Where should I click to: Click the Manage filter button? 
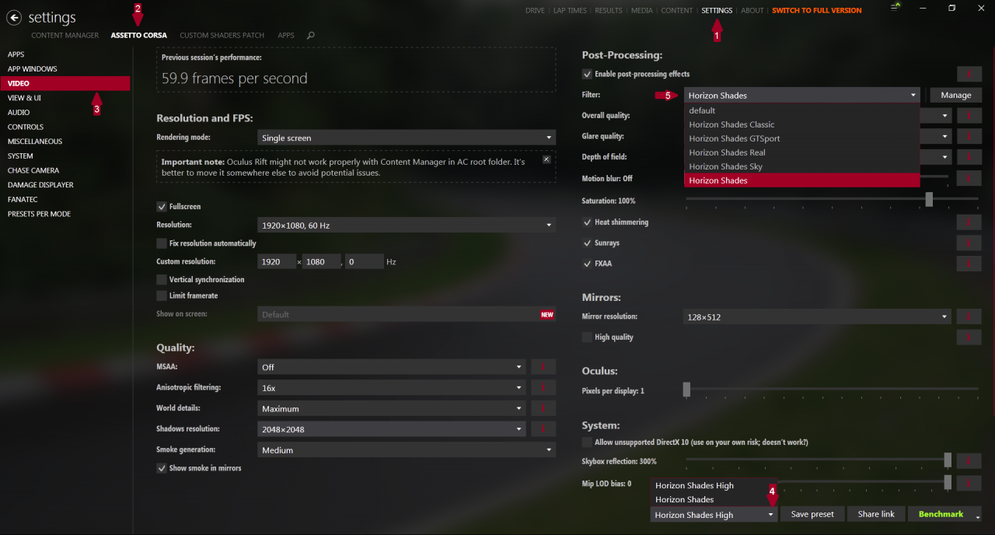pyautogui.click(x=955, y=96)
